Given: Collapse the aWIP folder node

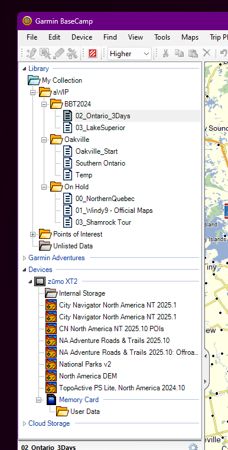Looking at the screenshot, I should pos(32,92).
